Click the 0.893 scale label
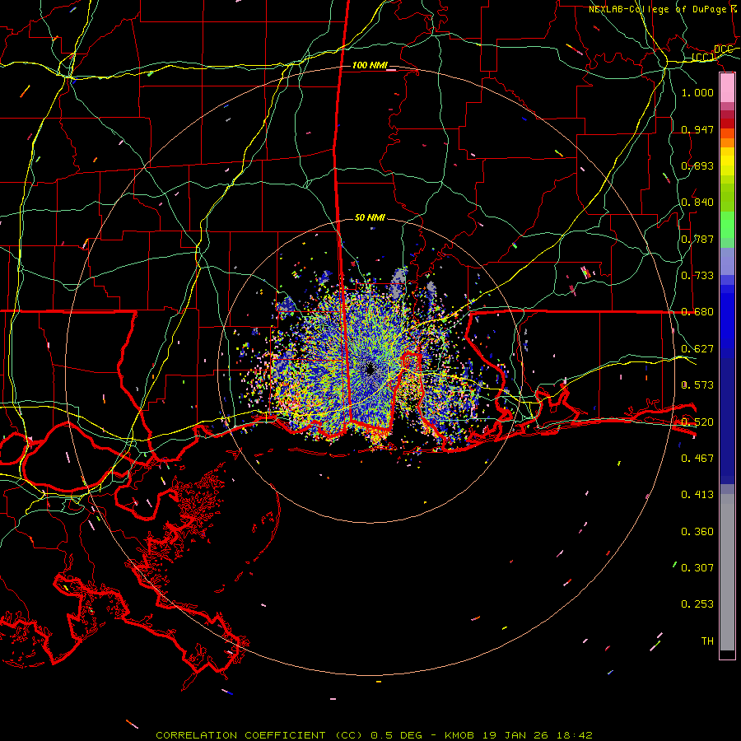Image resolution: width=741 pixels, height=741 pixels. point(697,165)
